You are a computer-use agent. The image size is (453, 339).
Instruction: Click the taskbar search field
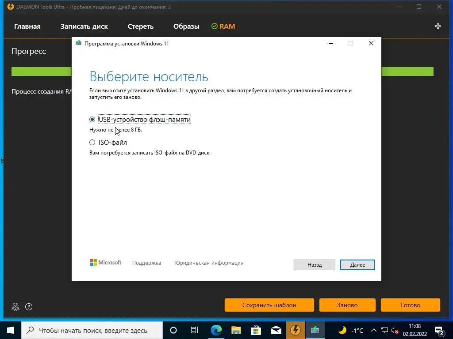92,330
